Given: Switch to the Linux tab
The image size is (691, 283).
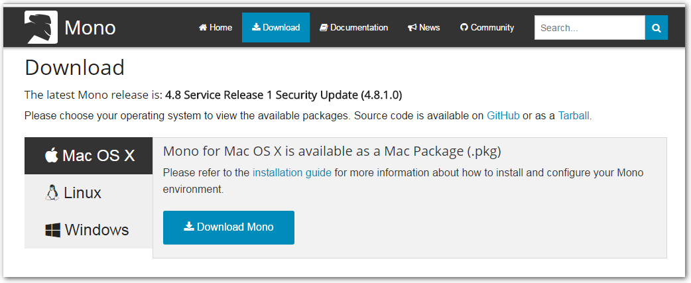Looking at the screenshot, I should click(x=89, y=193).
